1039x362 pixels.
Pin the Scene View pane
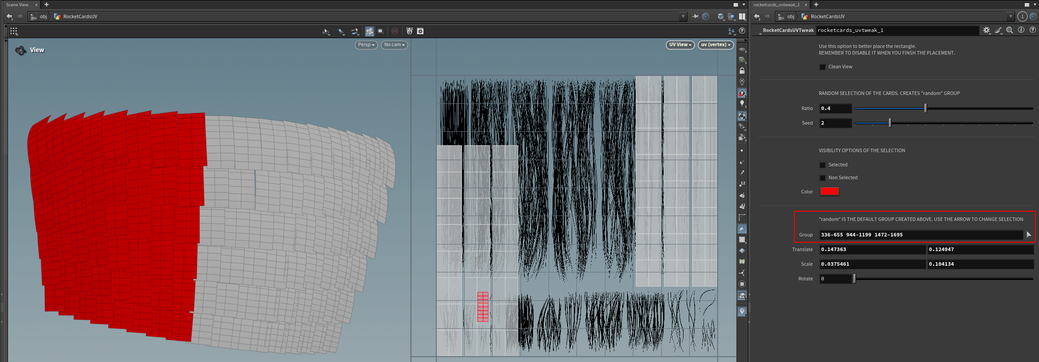tap(695, 16)
